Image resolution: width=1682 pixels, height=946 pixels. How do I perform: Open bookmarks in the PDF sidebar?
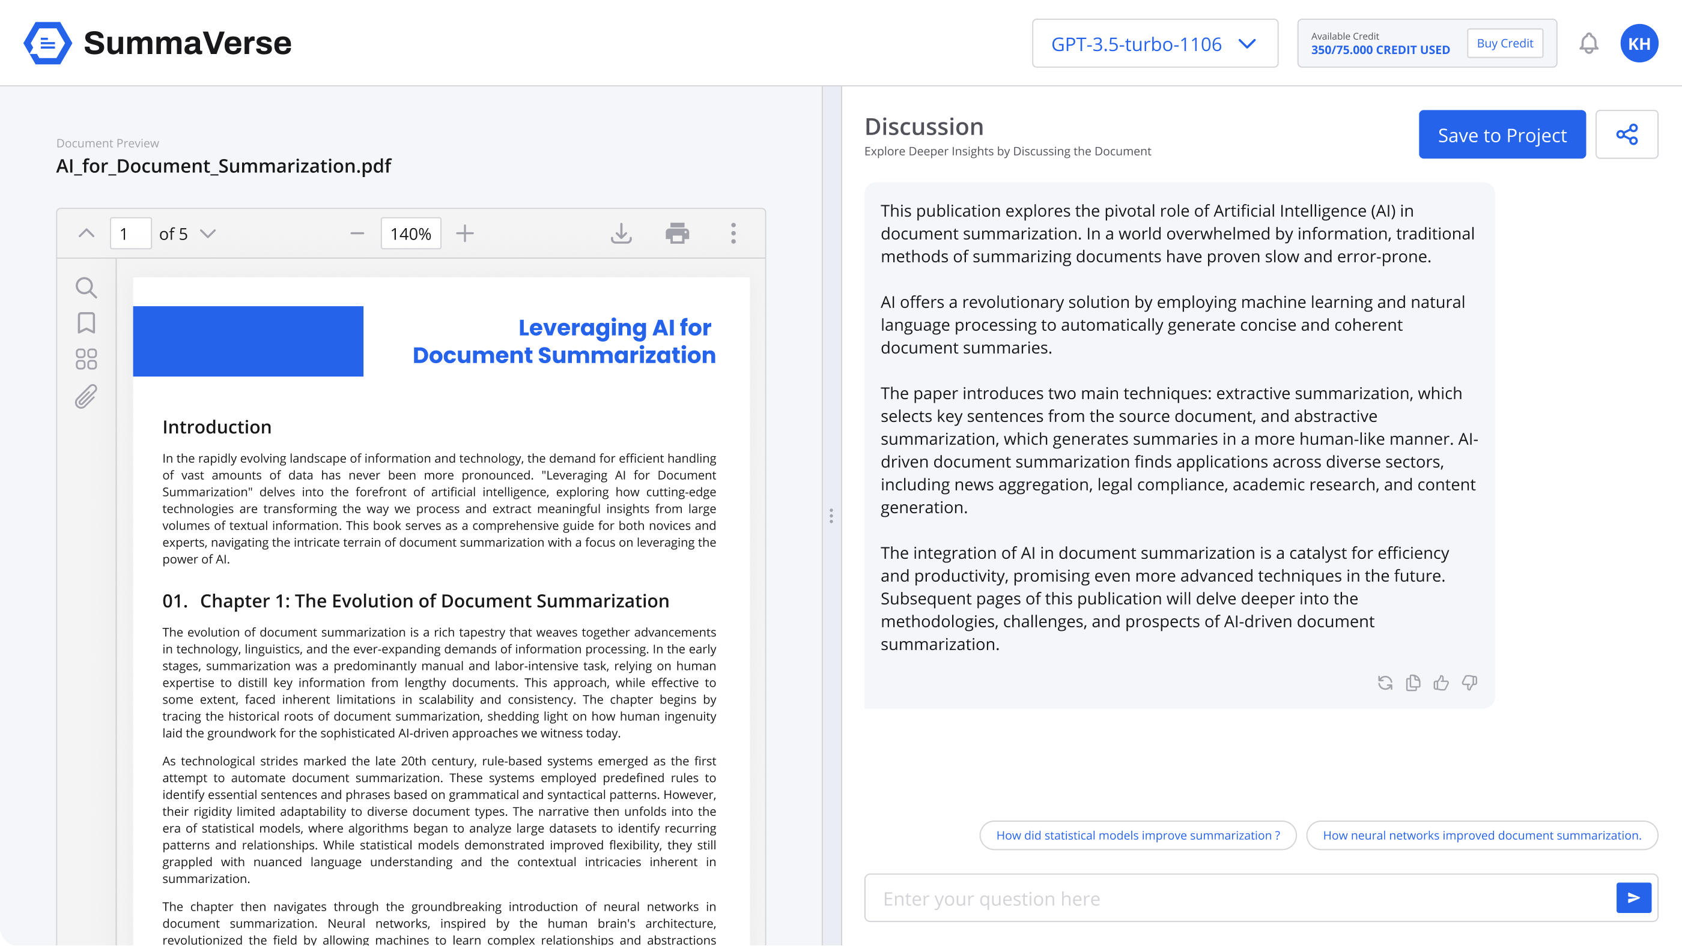[x=86, y=323]
